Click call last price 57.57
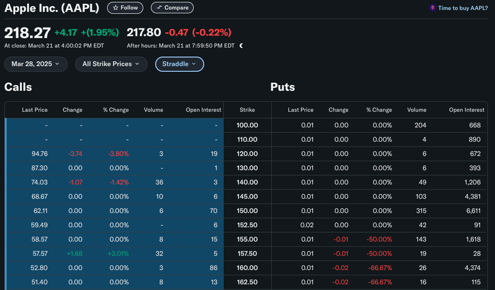This screenshot has width=495, height=290. (x=40, y=254)
